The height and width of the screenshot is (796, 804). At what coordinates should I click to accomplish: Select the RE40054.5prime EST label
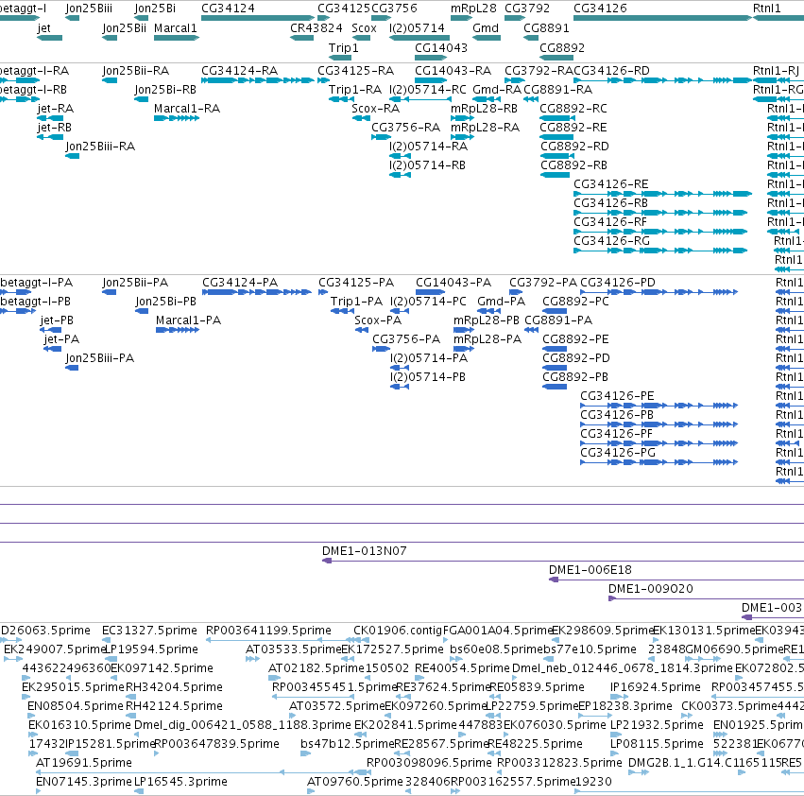[463, 667]
